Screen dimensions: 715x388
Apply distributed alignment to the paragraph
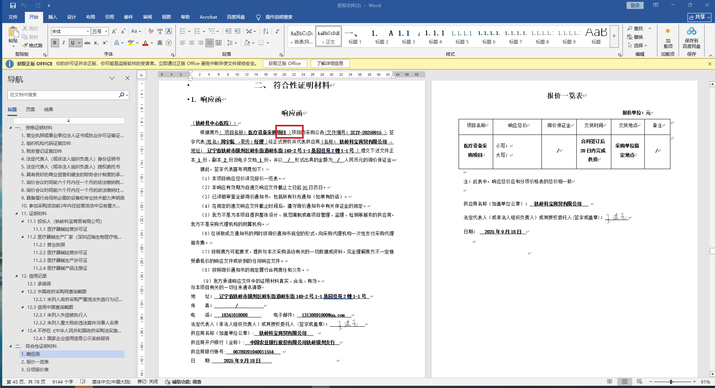219,43
